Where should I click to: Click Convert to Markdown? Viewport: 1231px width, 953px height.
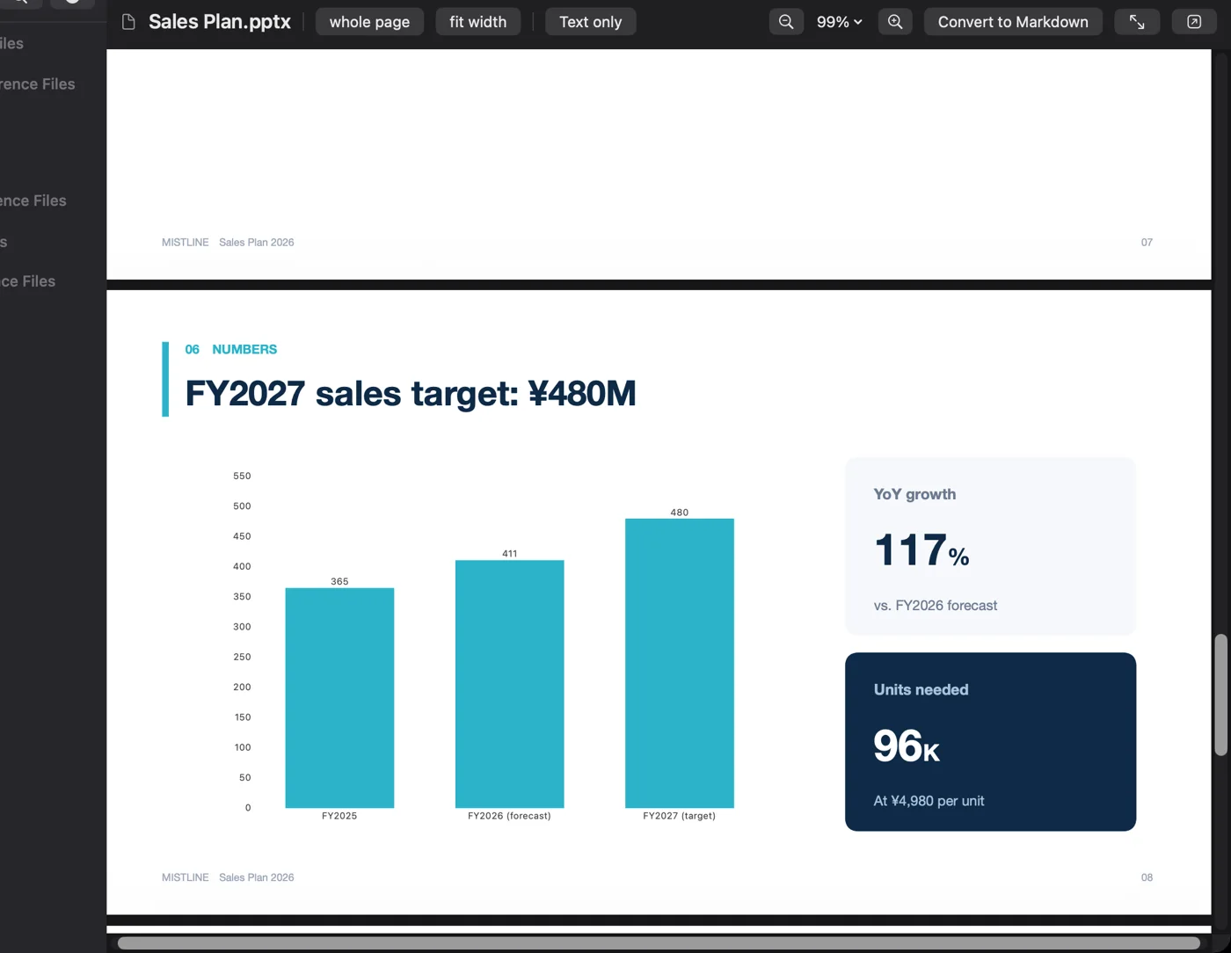pos(1013,22)
